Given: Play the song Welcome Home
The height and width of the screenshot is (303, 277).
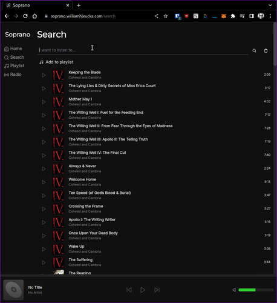Looking at the screenshot, I should tap(44, 182).
